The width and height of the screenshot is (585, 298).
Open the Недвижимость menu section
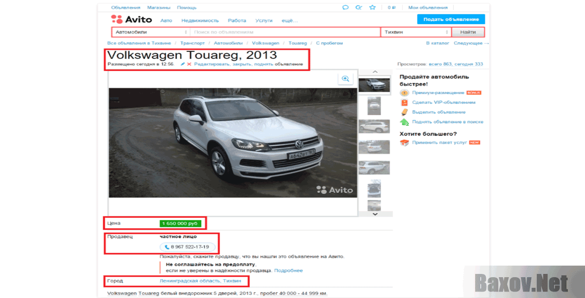tap(200, 21)
